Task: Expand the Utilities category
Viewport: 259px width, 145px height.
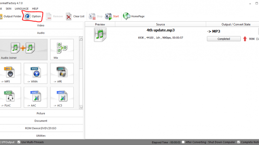Action: pos(41,136)
